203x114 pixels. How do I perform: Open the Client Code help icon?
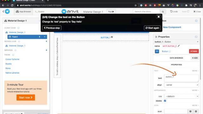pos(18,28)
